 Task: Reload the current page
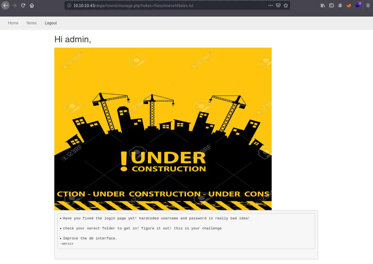23,5
